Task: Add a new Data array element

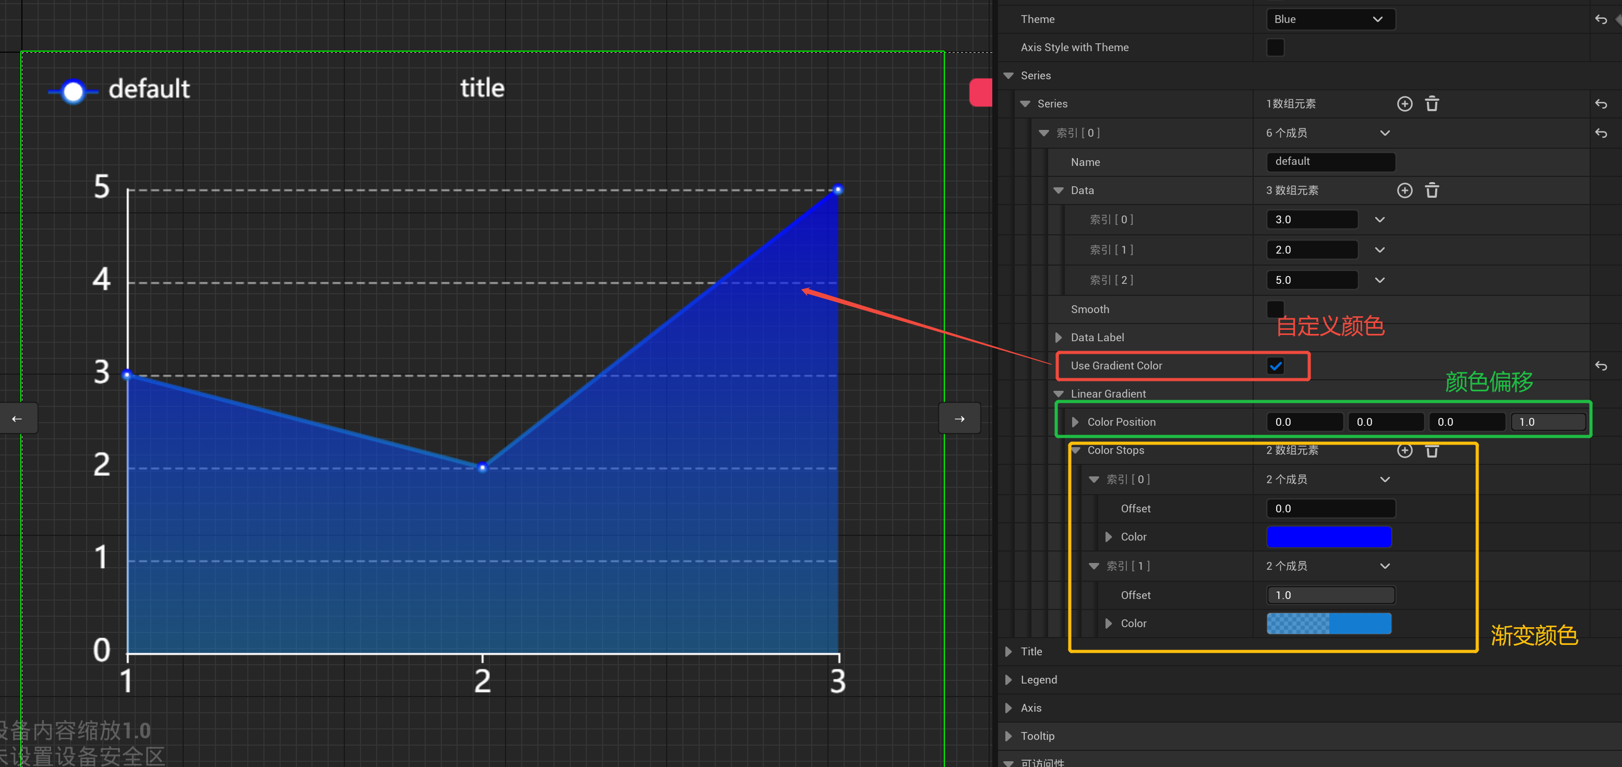Action: coord(1405,189)
